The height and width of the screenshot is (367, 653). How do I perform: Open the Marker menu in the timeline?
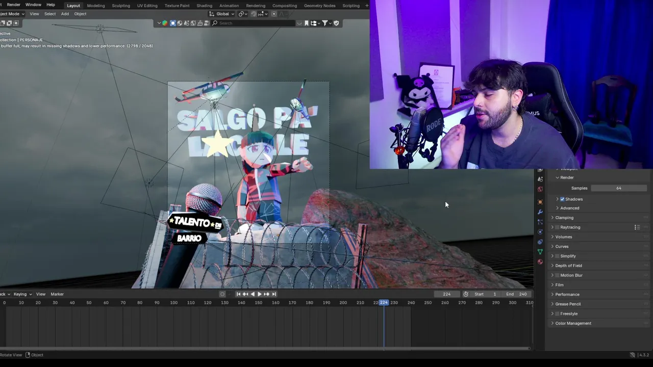coord(57,294)
